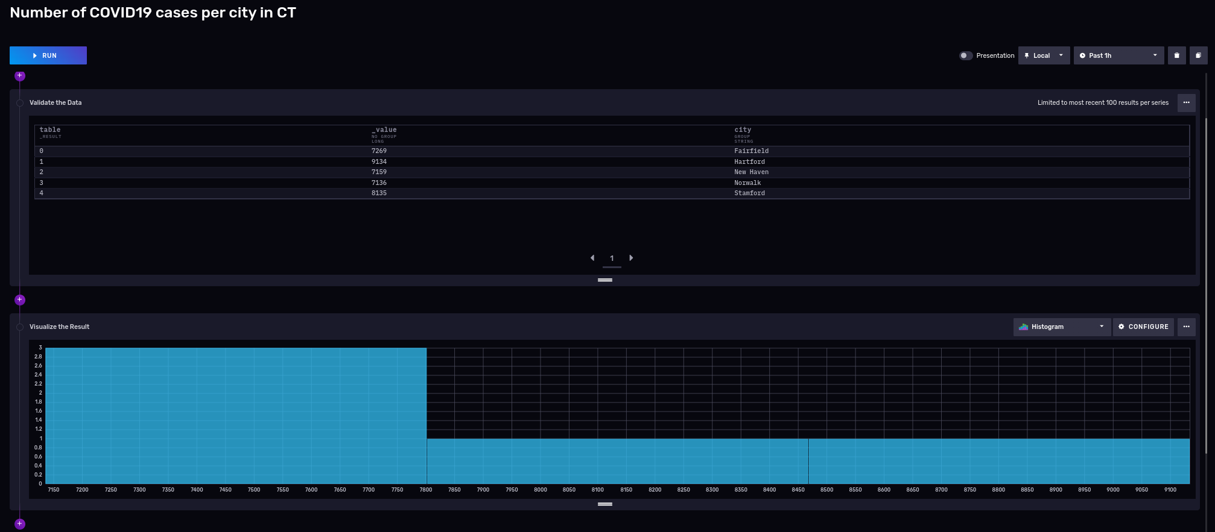Image resolution: width=1215 pixels, height=532 pixels.
Task: Add a cell below Visualize the Result
Action: [x=20, y=524]
